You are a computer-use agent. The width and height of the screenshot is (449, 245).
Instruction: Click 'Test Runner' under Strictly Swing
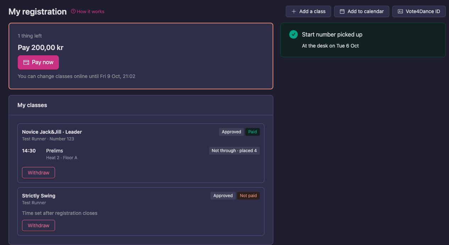point(34,203)
